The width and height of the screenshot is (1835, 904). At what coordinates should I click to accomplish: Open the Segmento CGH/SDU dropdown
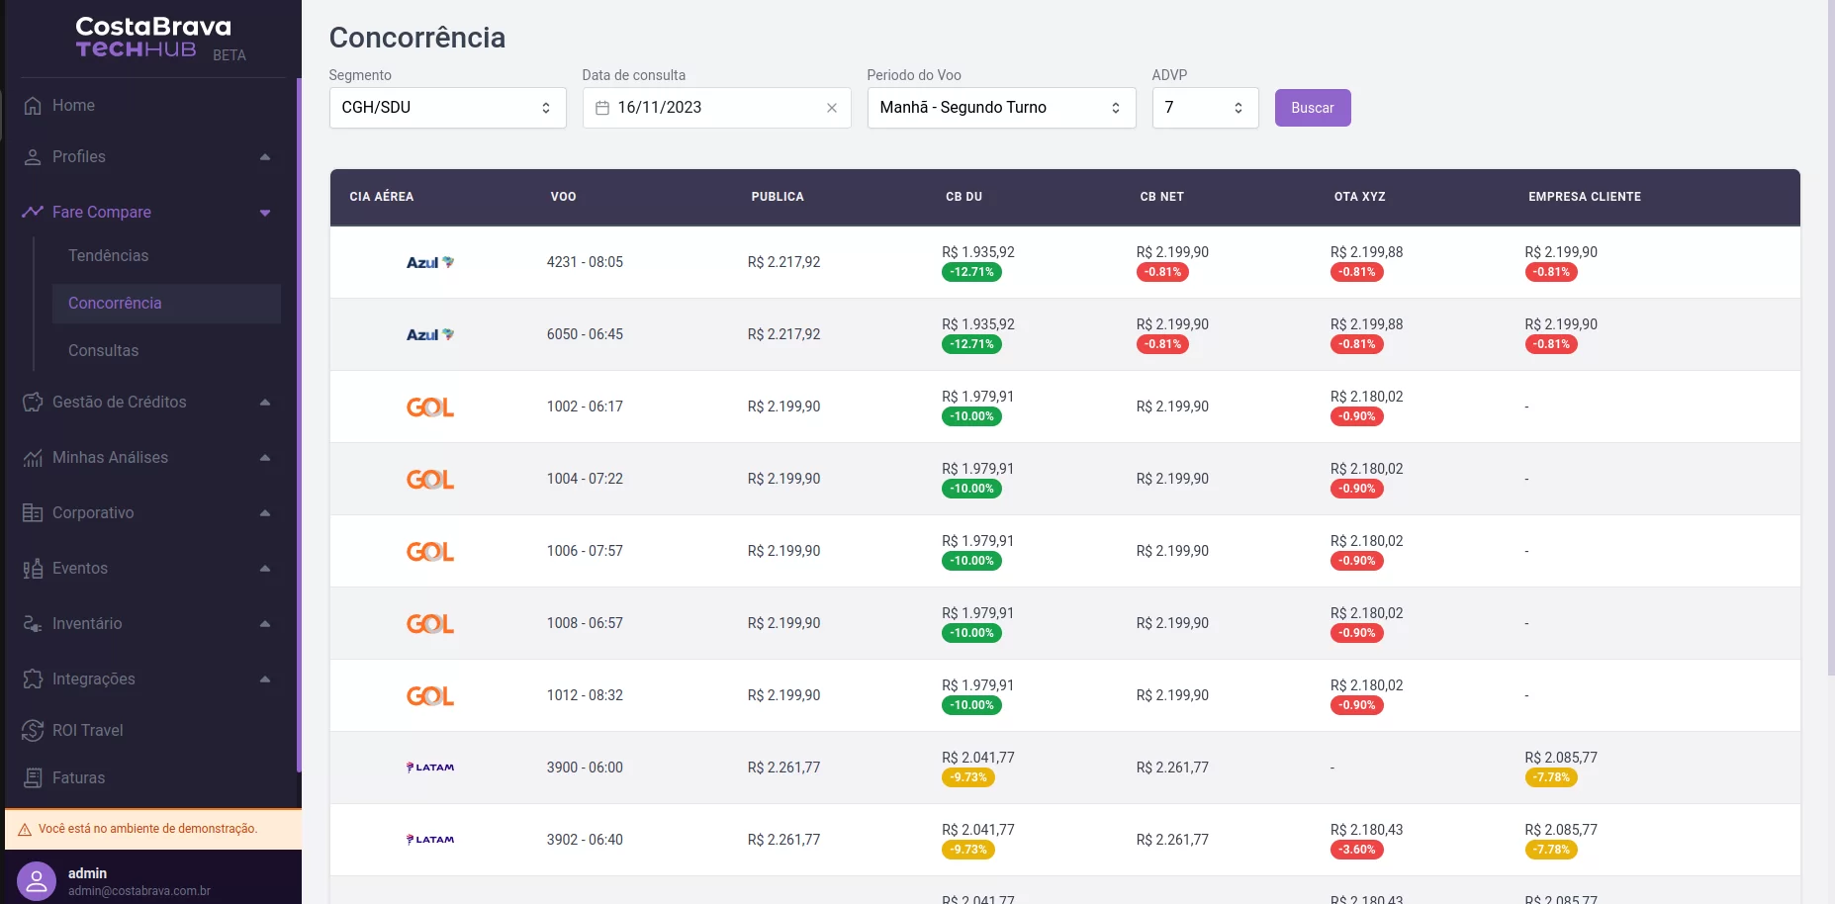tap(447, 108)
